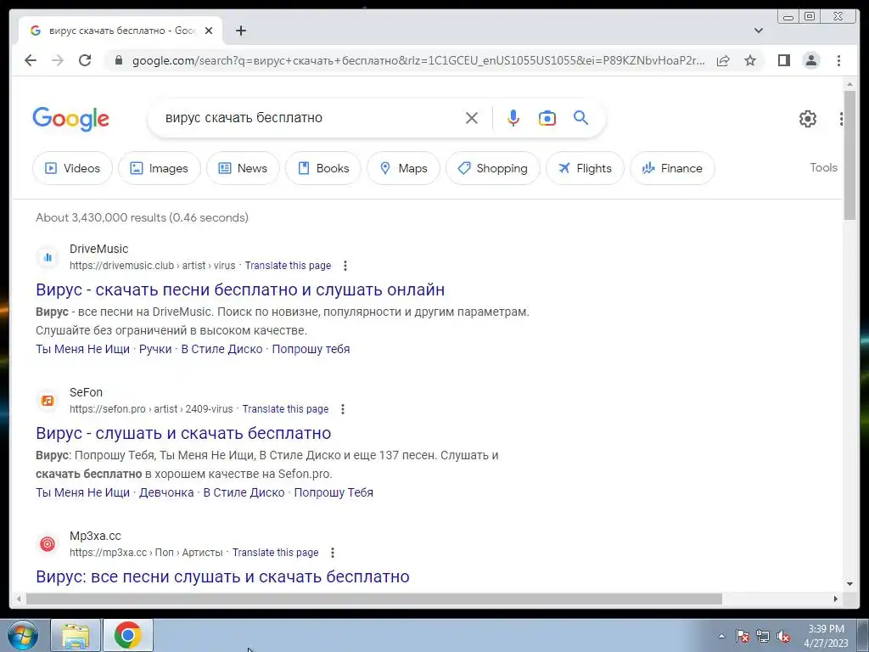
Task: Search by image with camera icon
Action: coord(547,118)
